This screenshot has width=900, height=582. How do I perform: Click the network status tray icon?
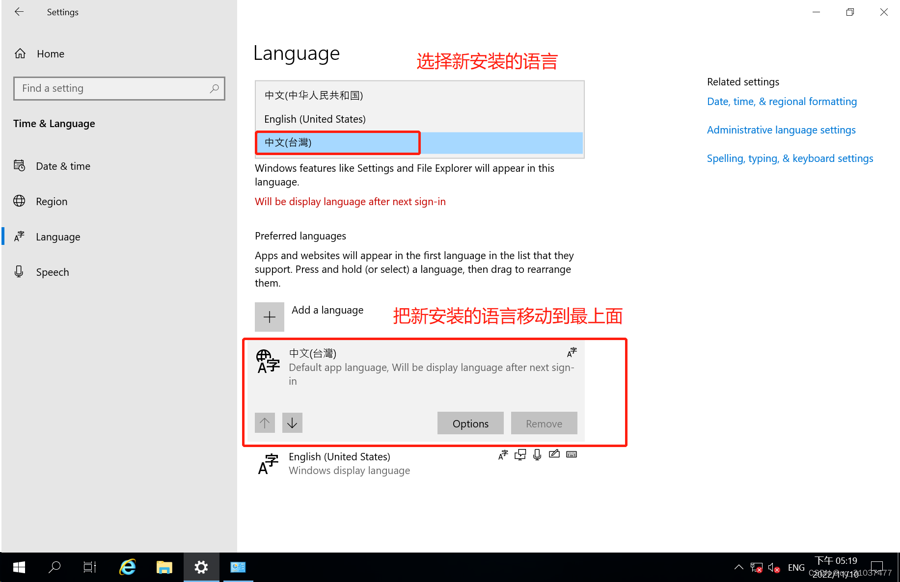point(756,568)
